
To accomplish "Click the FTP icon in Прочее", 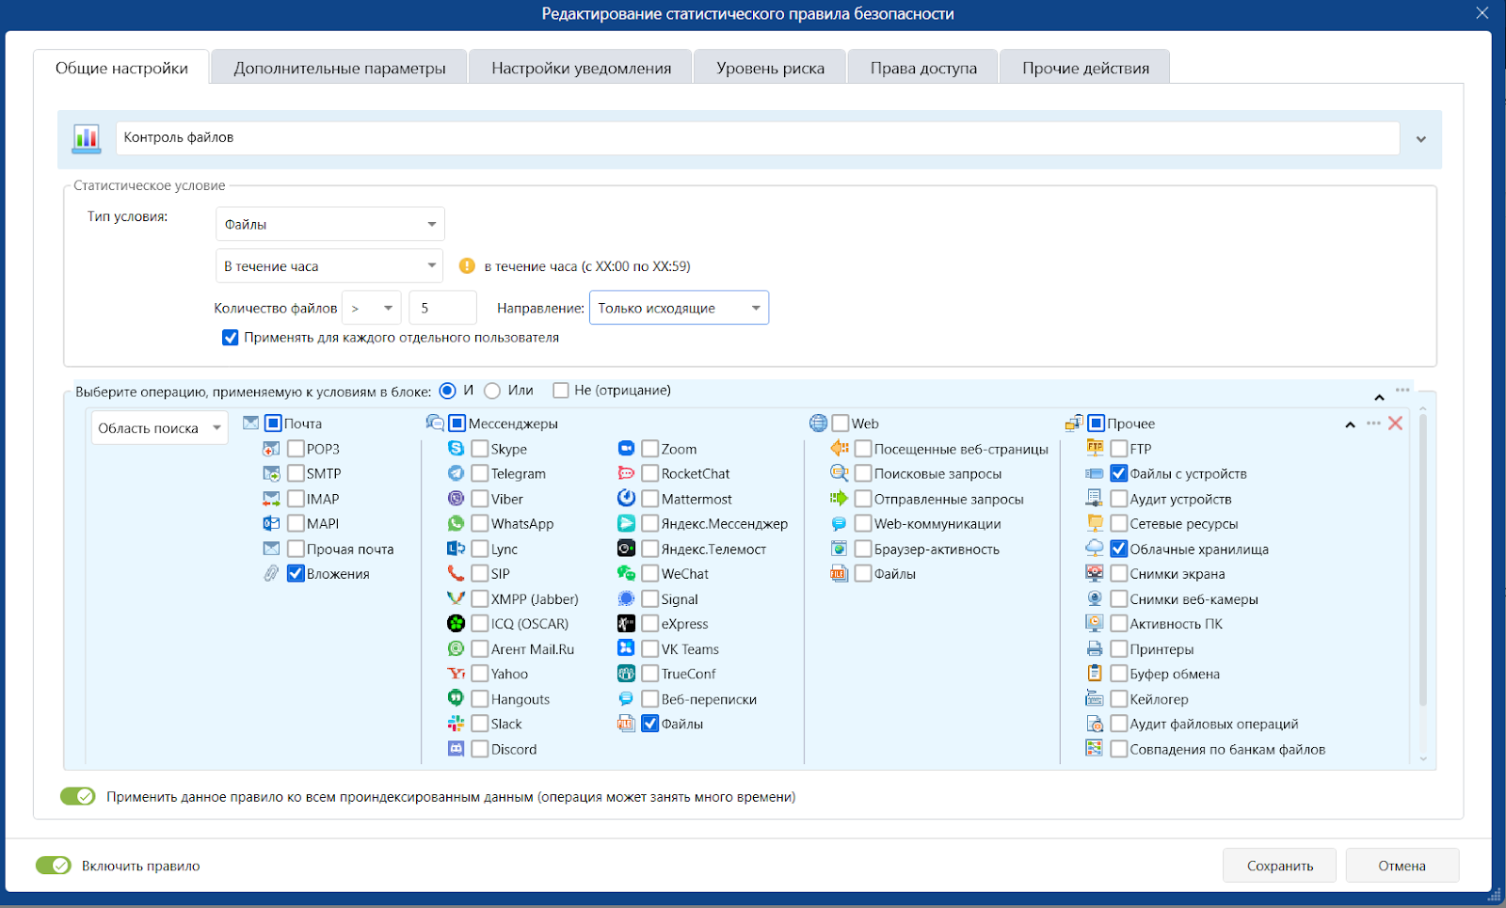I will [x=1095, y=448].
